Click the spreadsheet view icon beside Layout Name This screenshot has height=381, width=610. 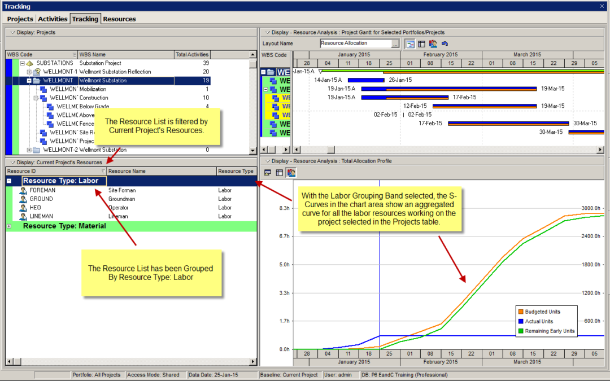[421, 43]
